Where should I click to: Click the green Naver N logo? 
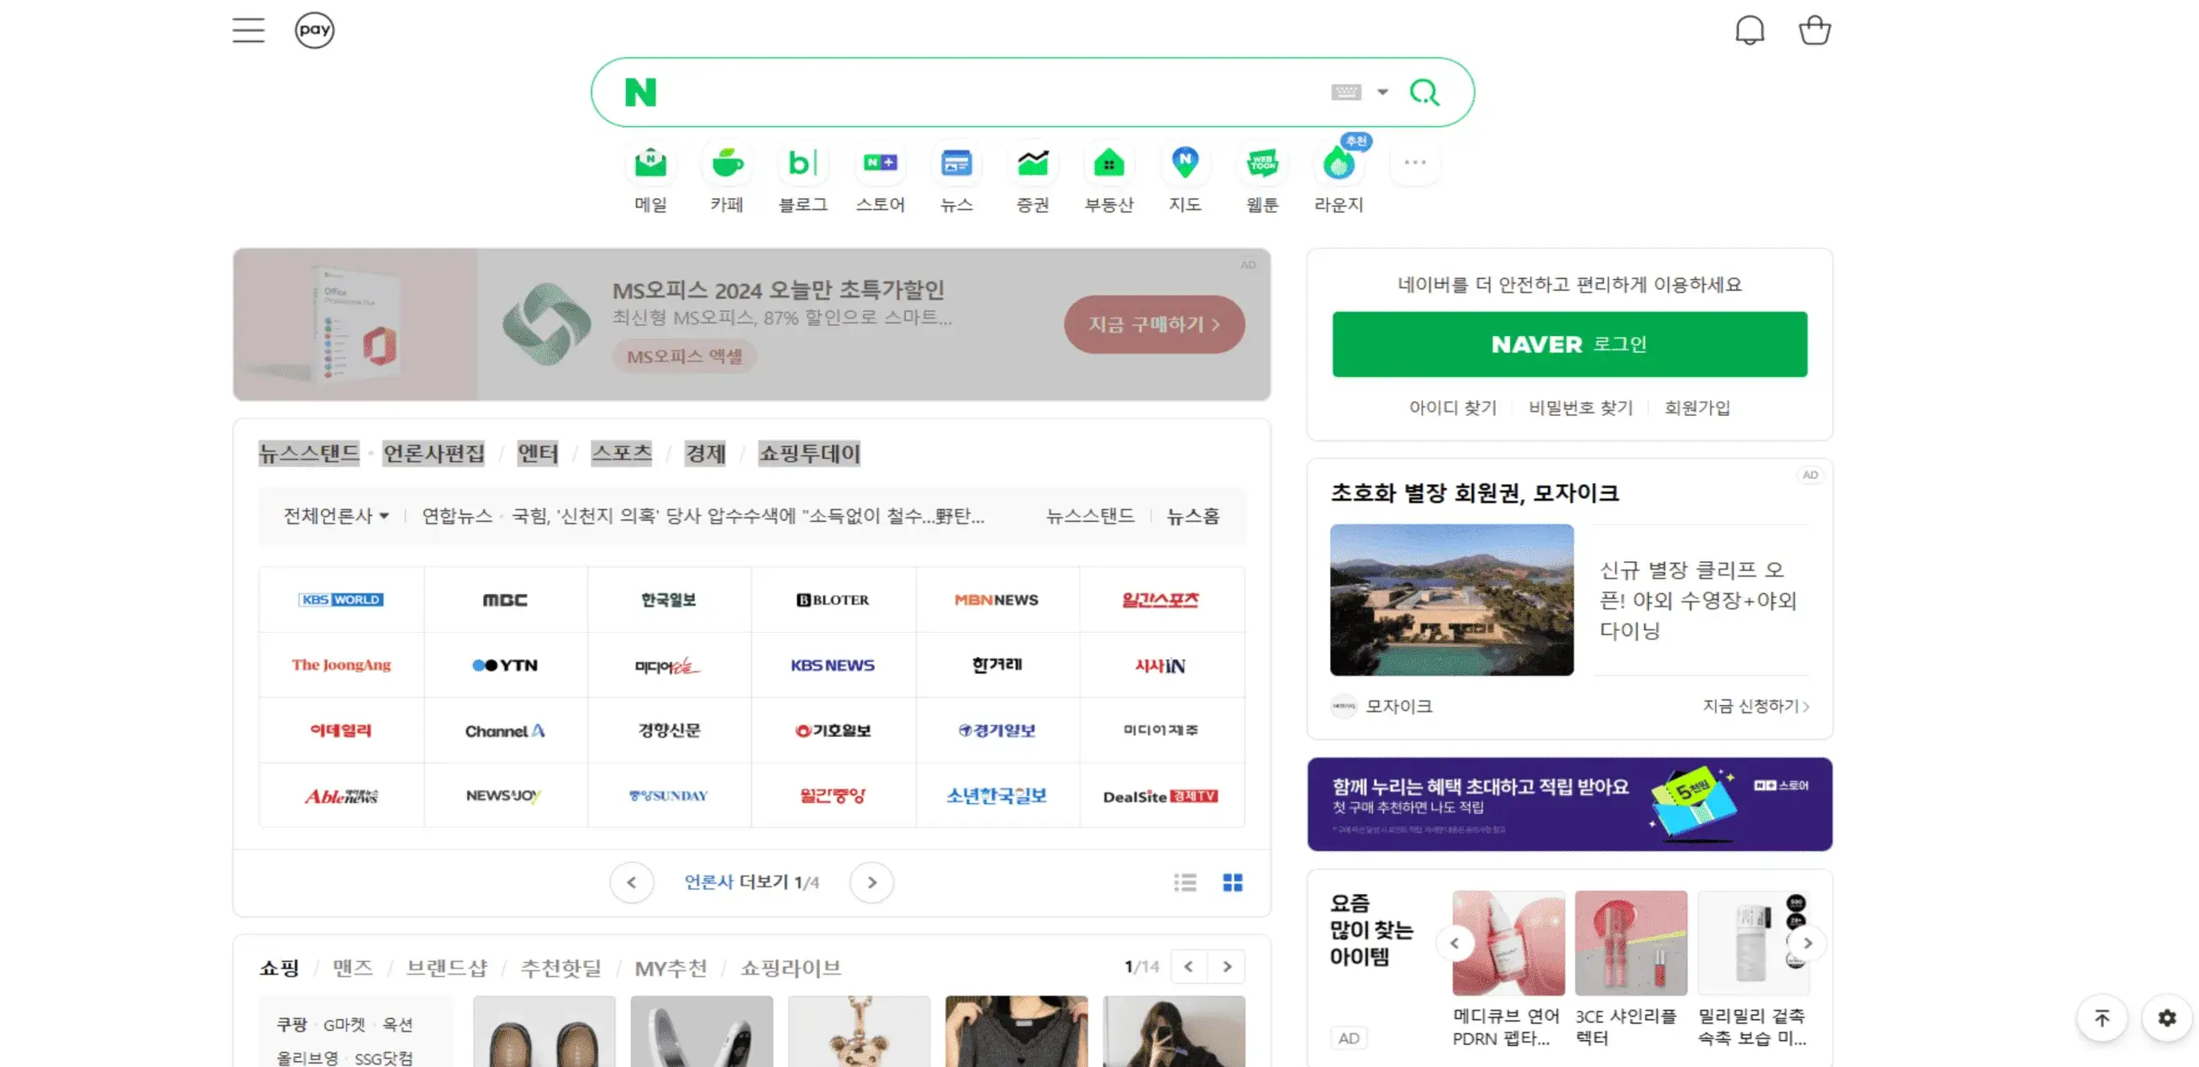(x=640, y=92)
